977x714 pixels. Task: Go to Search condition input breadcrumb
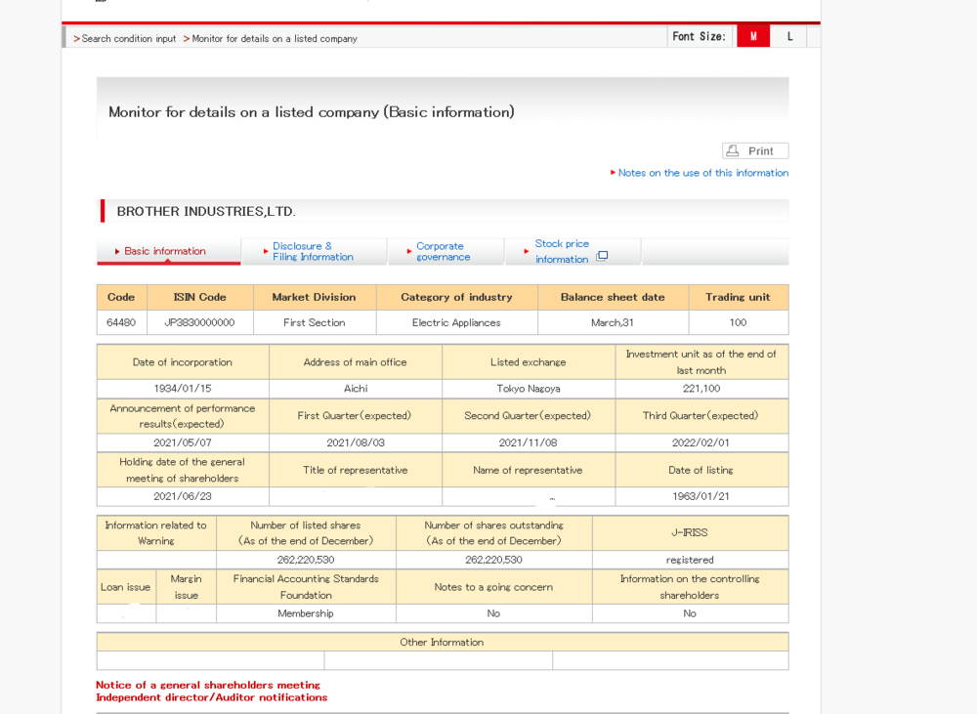(128, 39)
